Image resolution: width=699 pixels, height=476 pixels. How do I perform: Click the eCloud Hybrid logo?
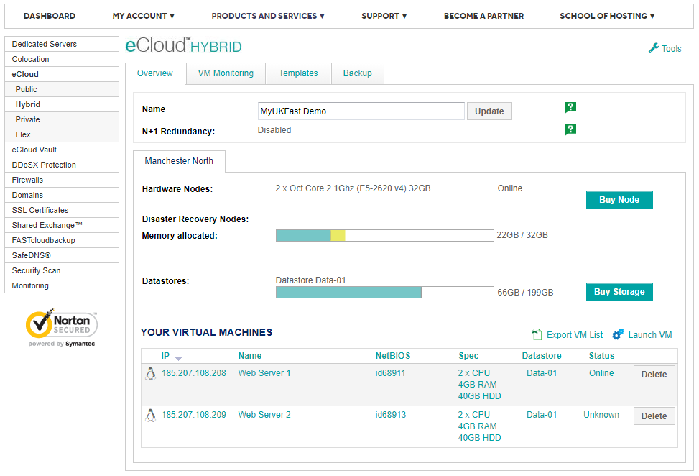[x=183, y=45]
